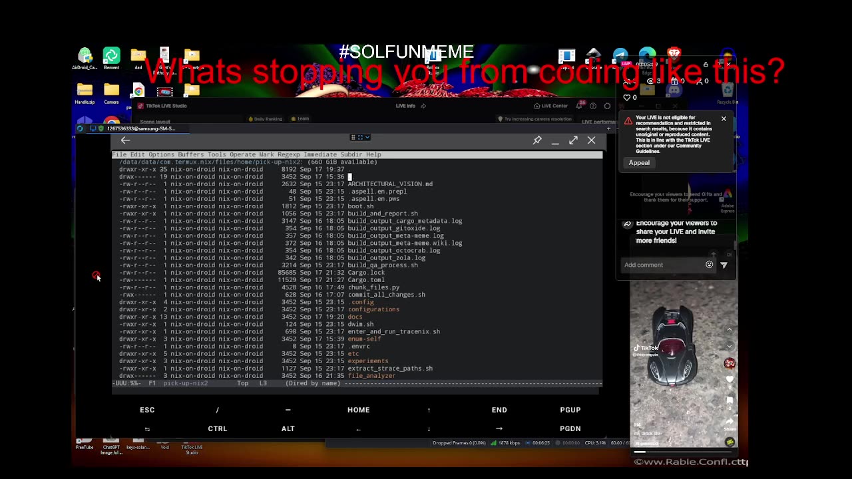Open the Edit menu in Emacs
The width and height of the screenshot is (852, 479).
coord(137,154)
